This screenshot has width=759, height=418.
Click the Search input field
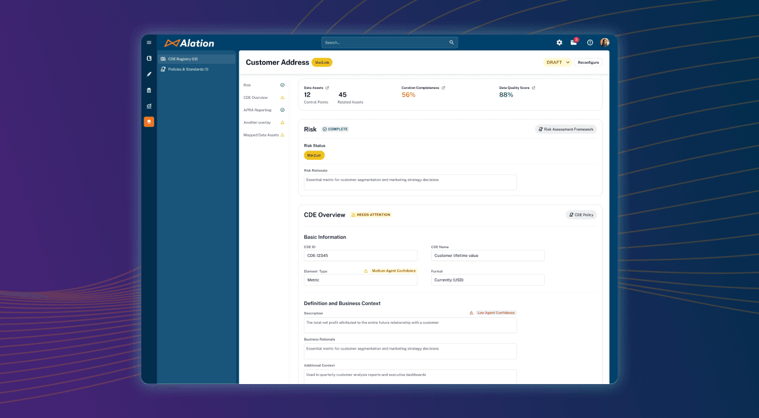(x=381, y=42)
